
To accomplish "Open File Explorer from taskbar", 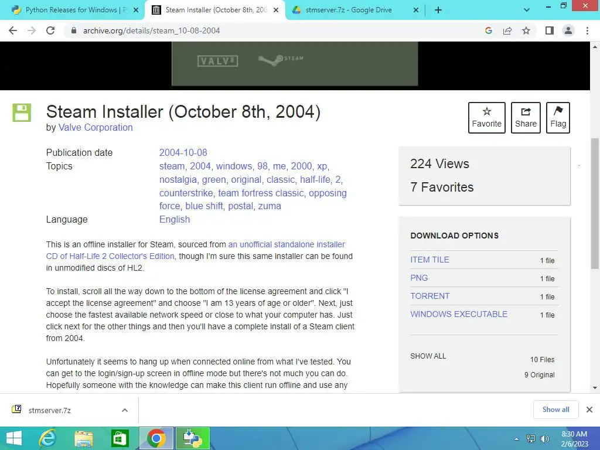I will pos(84,438).
